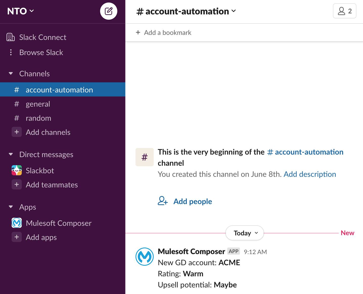Collapse the Direct messages section triangle

[x=11, y=154]
